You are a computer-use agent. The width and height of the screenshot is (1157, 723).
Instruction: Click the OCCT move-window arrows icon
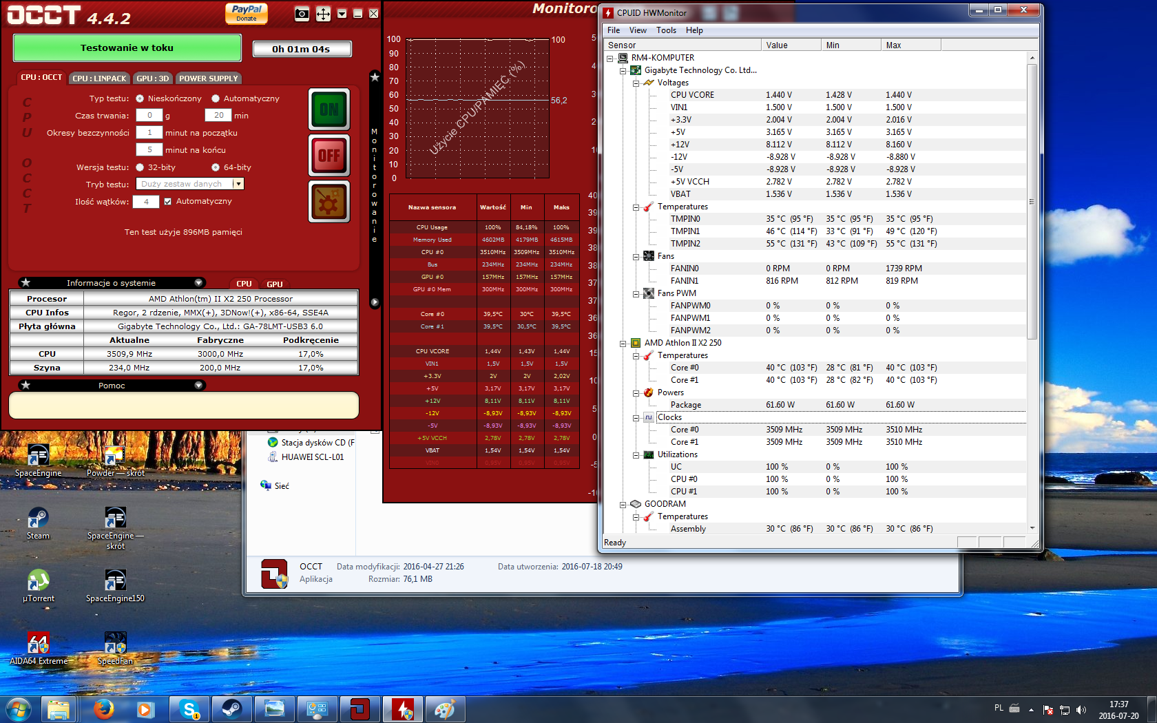pyautogui.click(x=323, y=14)
